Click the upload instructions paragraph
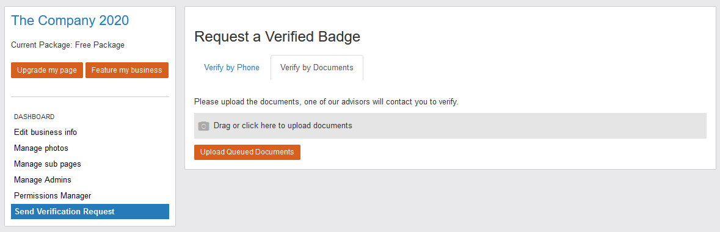720x232 pixels. (x=326, y=102)
